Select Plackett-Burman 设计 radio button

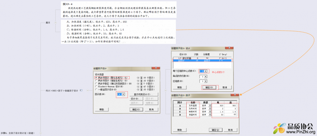pyautogui.click(x=96, y=86)
